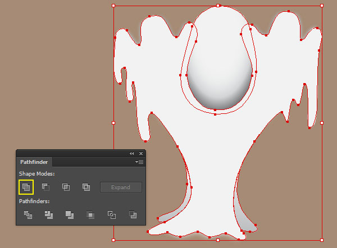The image size is (337, 248).
Task: Click the 'Pathfinders:' label
Action: click(34, 201)
